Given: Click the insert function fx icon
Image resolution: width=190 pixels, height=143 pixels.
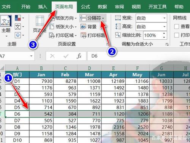Looking at the screenshot, I should click(79, 56).
